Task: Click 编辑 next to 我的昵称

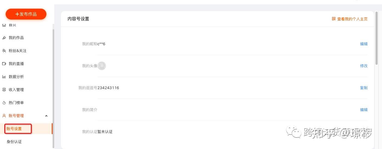Action: (364, 44)
